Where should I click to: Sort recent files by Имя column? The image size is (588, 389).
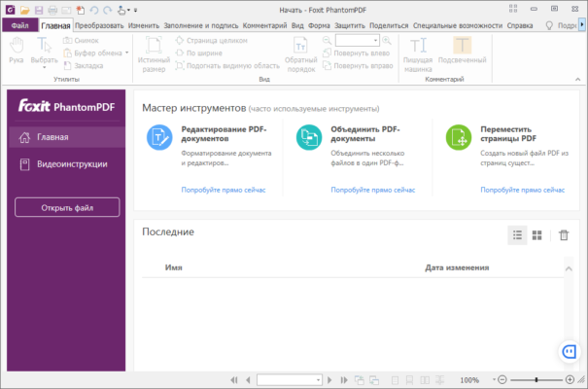[x=174, y=267]
